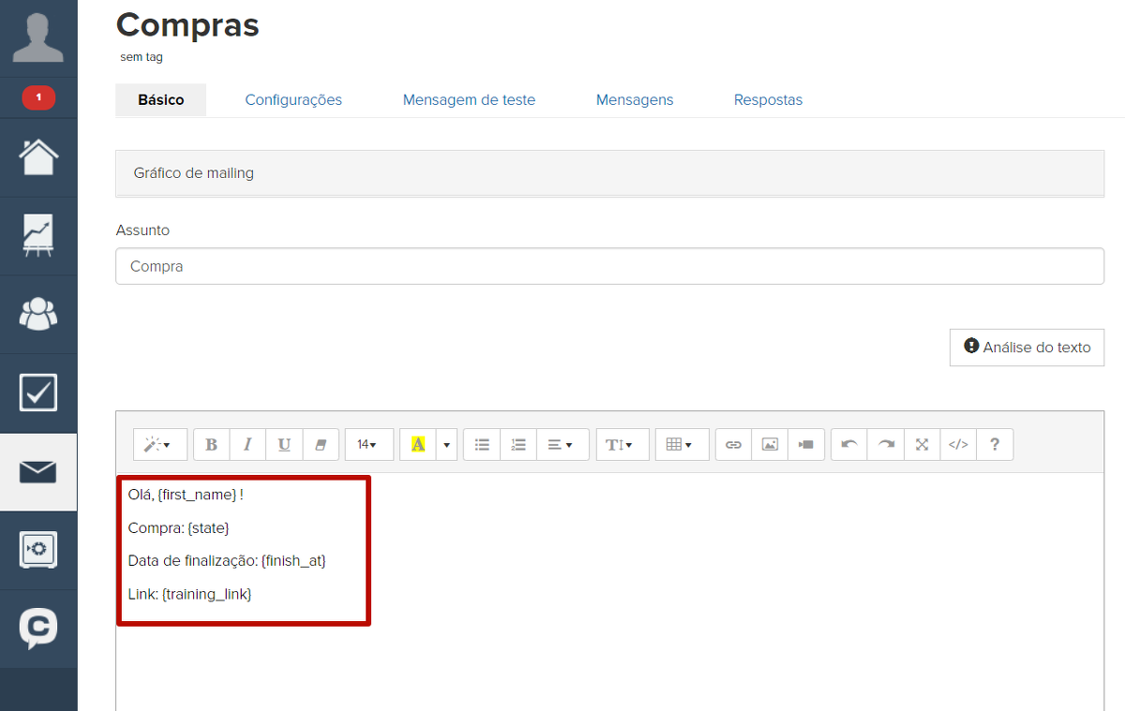
Task: Open the table insert dropdown
Action: pos(679,445)
